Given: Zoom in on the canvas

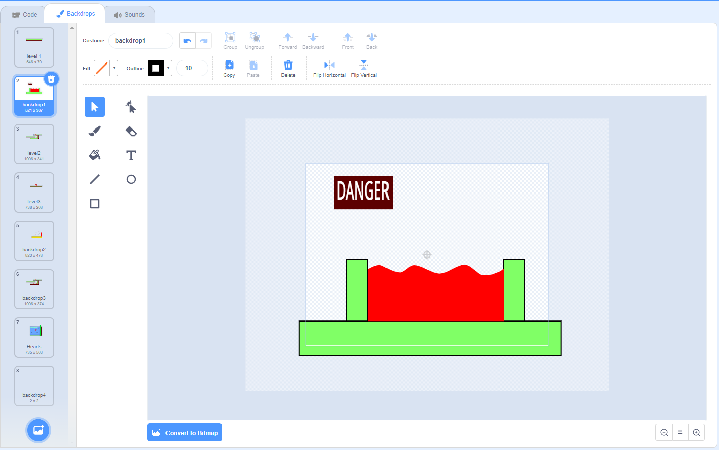Looking at the screenshot, I should pos(696,432).
